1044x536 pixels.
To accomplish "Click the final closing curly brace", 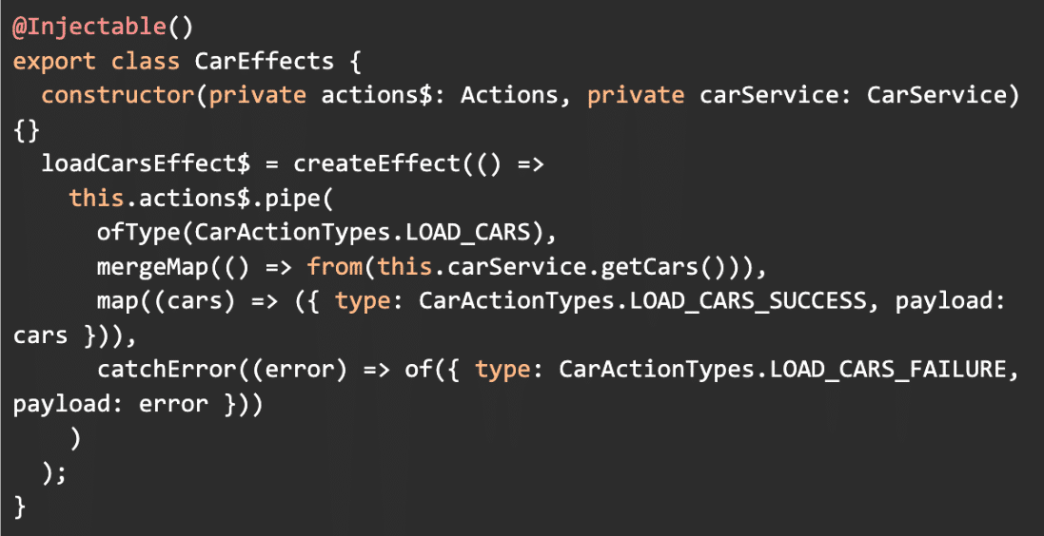I will tap(20, 507).
